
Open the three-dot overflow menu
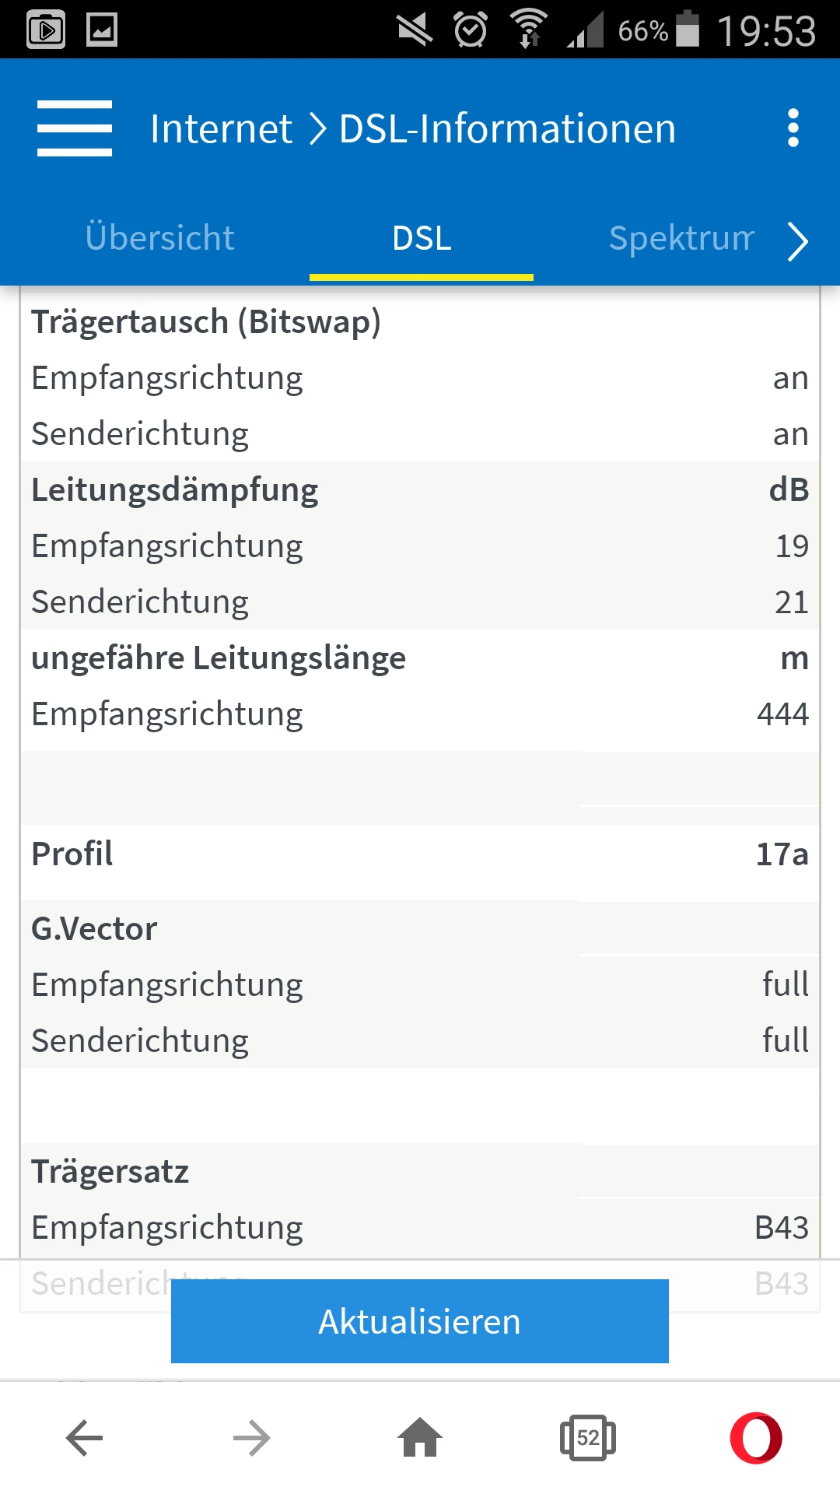pyautogui.click(x=793, y=128)
